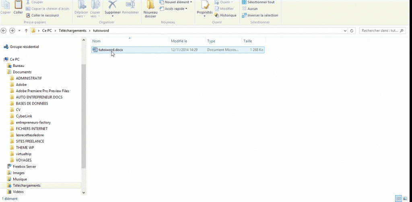Click tutoiword in the address breadcrumb
The width and height of the screenshot is (412, 202).
101,30
